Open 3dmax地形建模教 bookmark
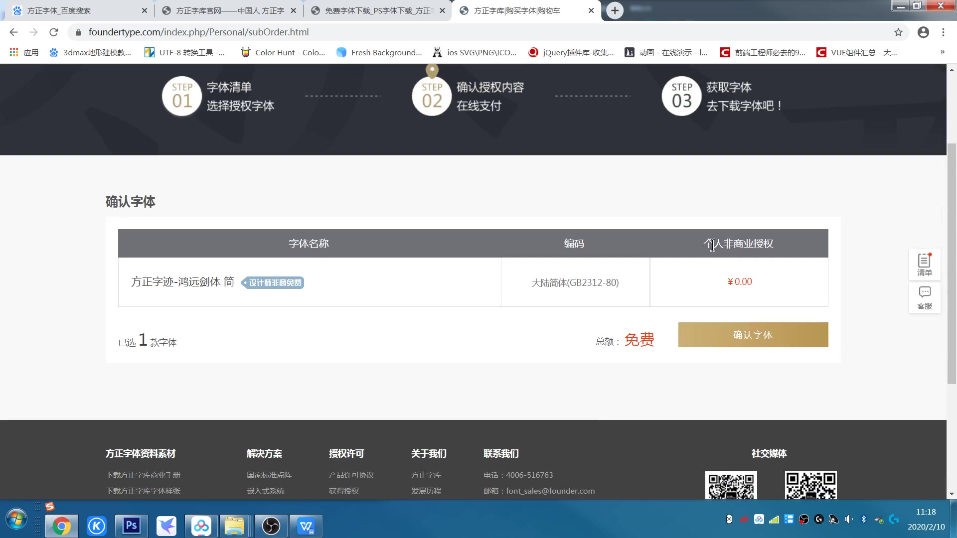This screenshot has height=538, width=957. 91,52
